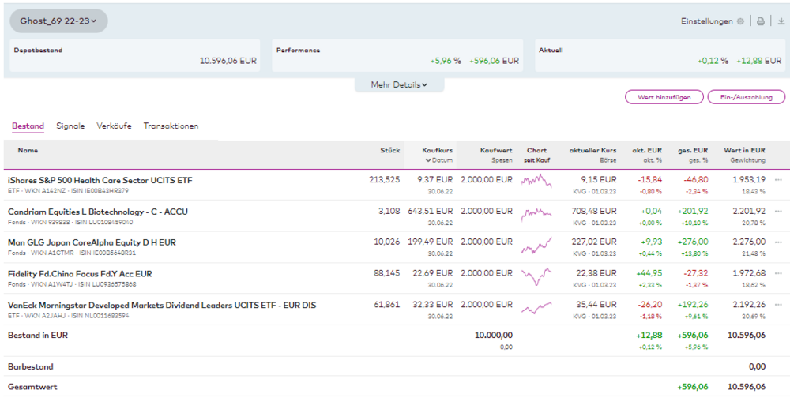Expand the Mehr Details section
Viewport: 790px width, 409px height.
[399, 84]
